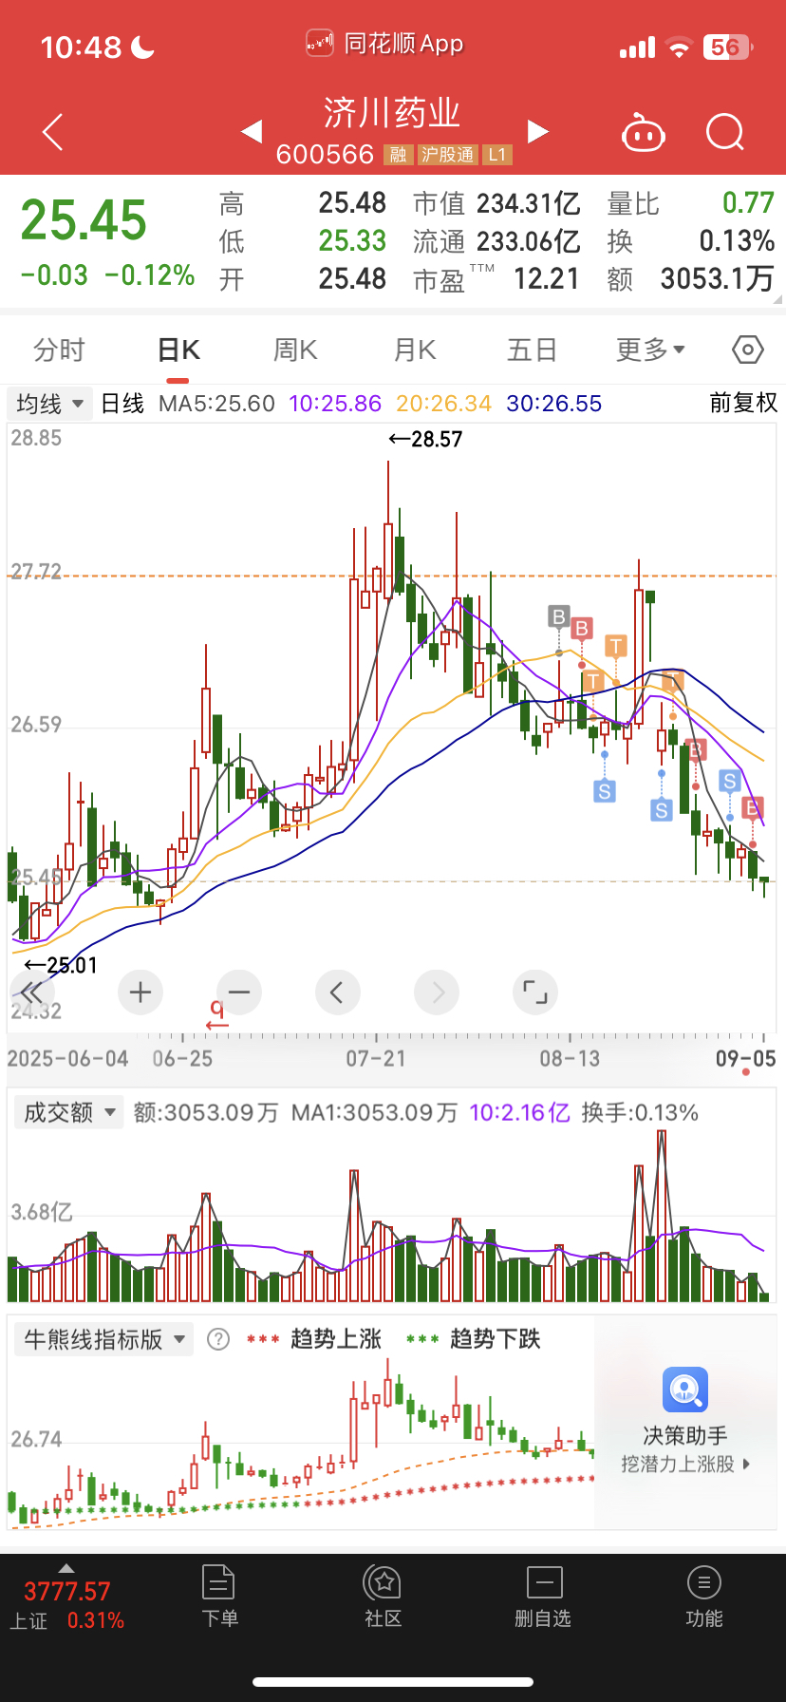Open the search magnifier icon
The image size is (786, 1702).
[725, 133]
